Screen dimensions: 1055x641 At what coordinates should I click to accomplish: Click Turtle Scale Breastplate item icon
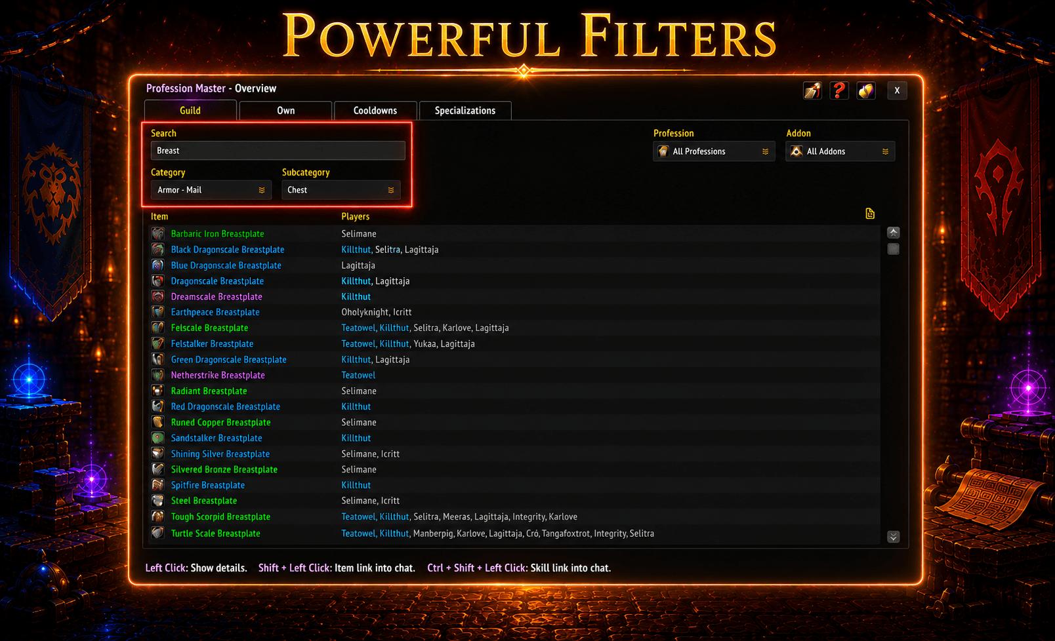158,533
